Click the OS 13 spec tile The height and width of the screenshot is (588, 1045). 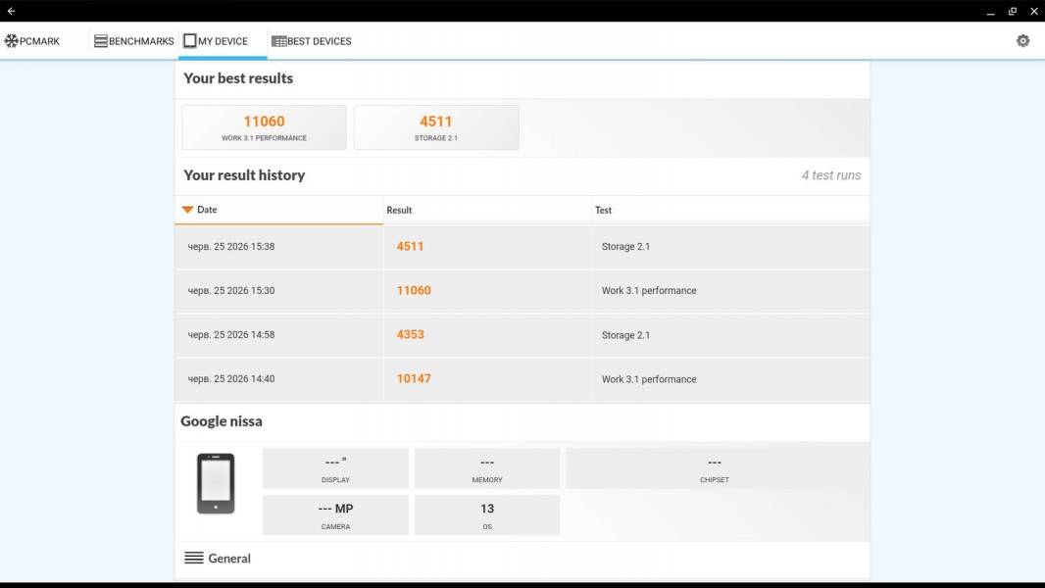tap(487, 514)
